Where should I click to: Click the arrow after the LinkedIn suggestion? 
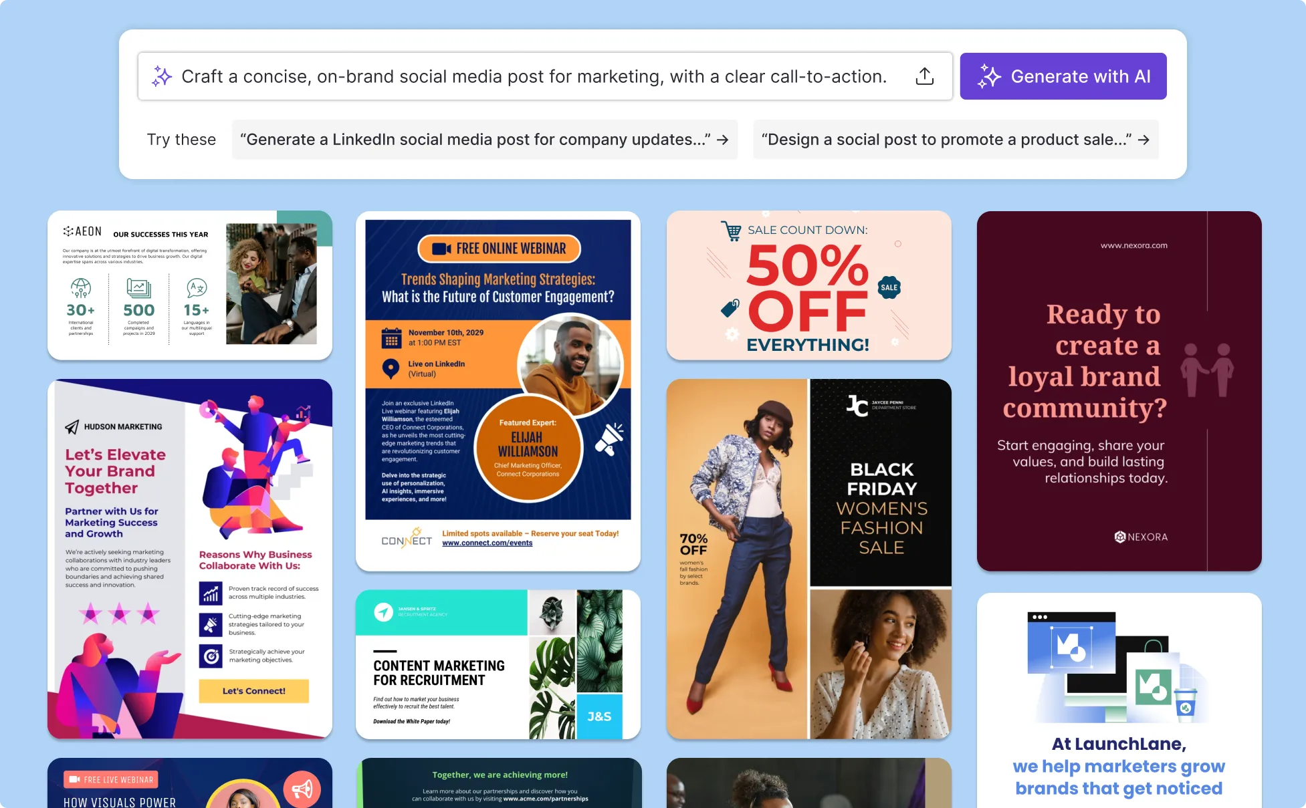(x=723, y=140)
